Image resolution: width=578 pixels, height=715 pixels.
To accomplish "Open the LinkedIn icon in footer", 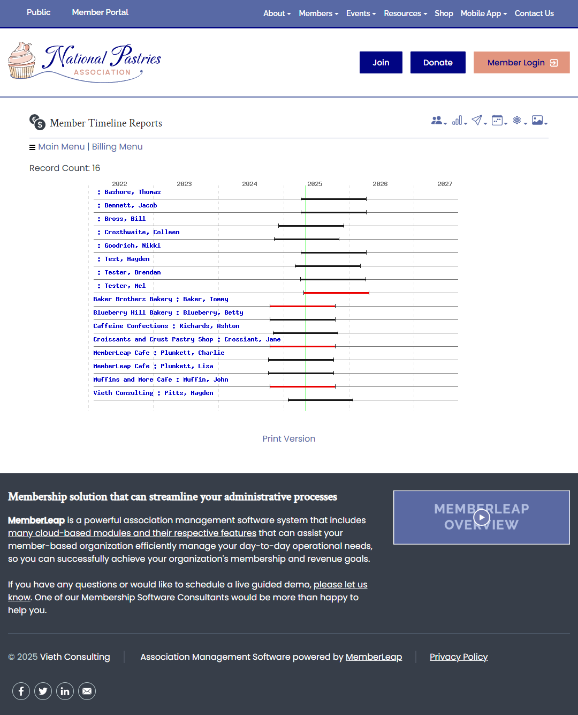I will [65, 691].
